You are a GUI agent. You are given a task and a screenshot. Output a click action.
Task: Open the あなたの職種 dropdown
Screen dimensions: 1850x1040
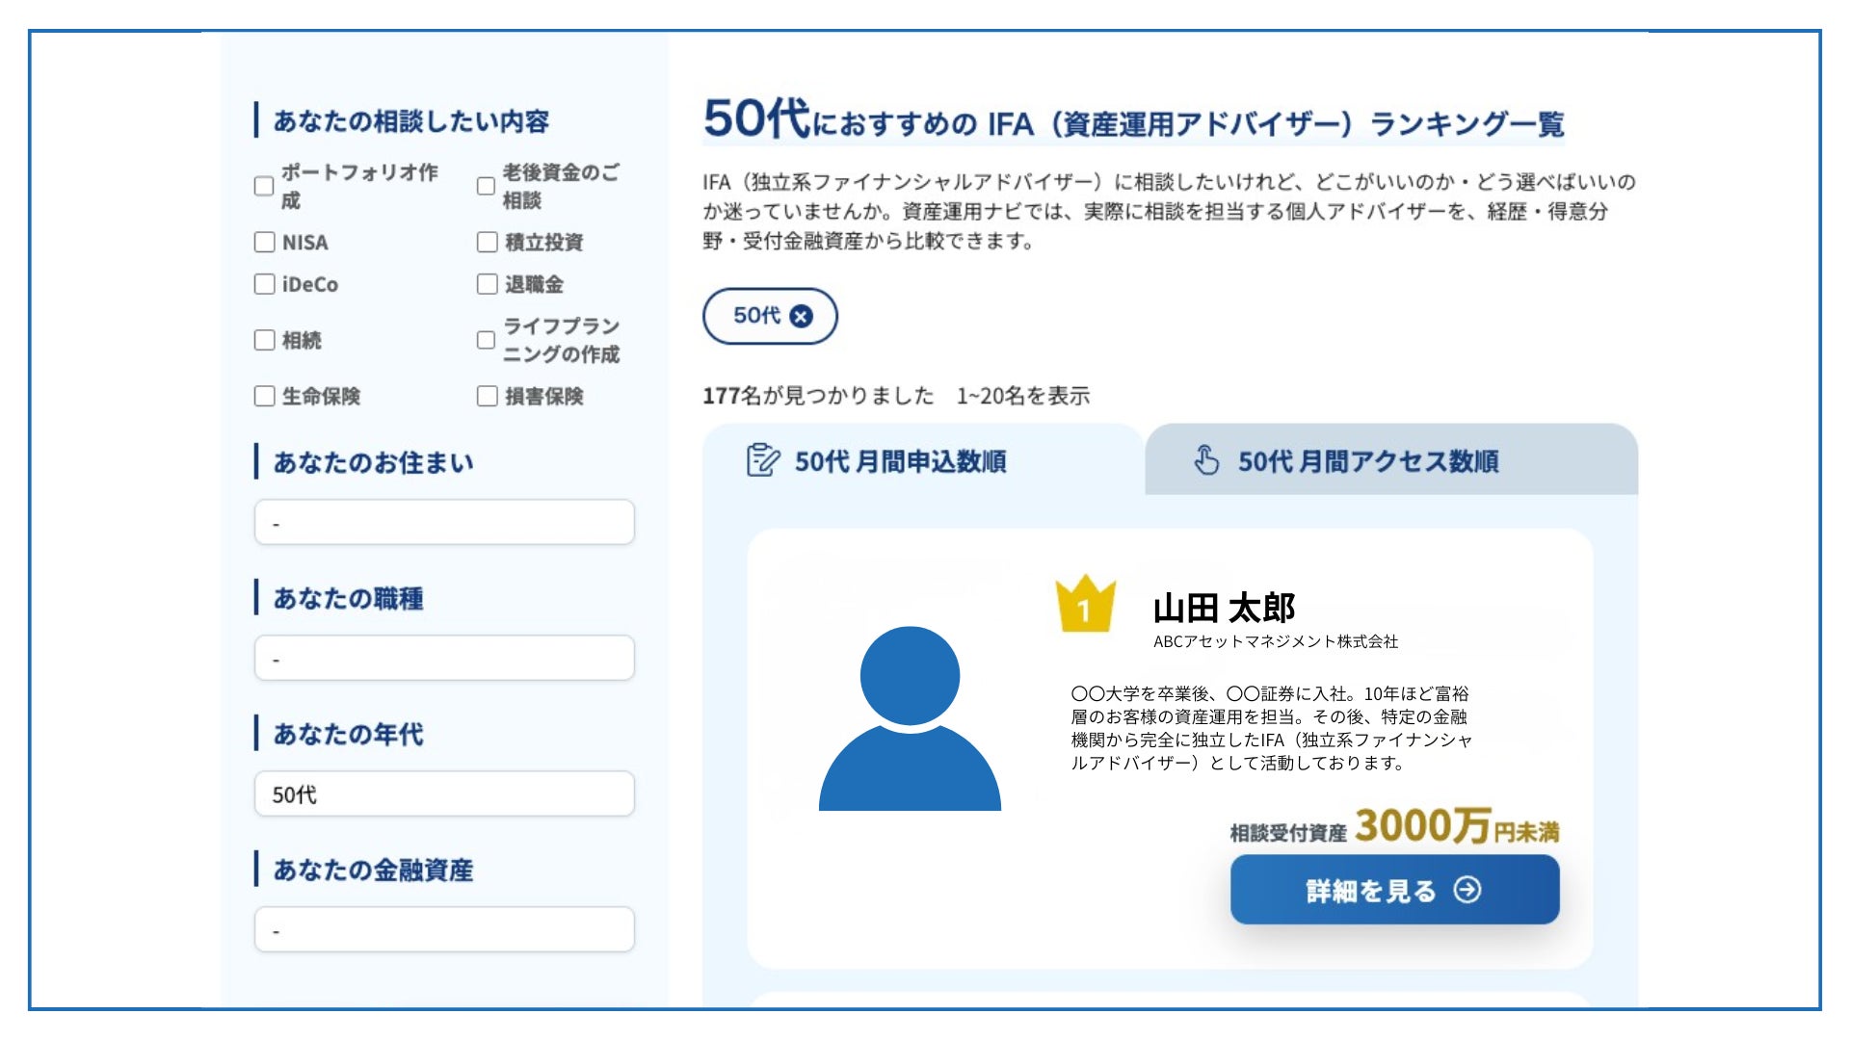tap(444, 658)
